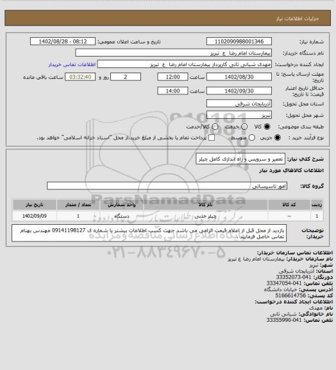336x370 pixels.
Task: Click the family name شبانی ثانی
Action: [283, 314]
